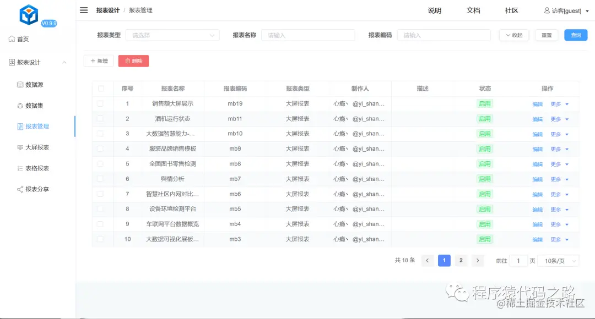Check the row for 服装品牌销售模板
This screenshot has height=319, width=595.
click(x=101, y=149)
